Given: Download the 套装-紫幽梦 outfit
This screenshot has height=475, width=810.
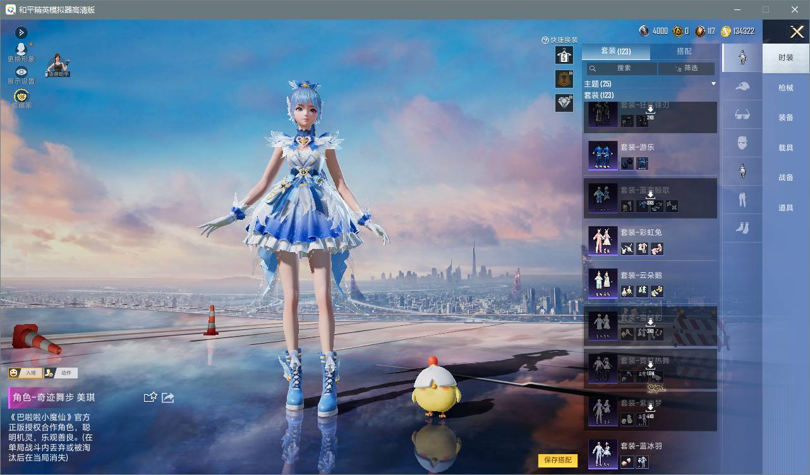Looking at the screenshot, I should click(650, 409).
